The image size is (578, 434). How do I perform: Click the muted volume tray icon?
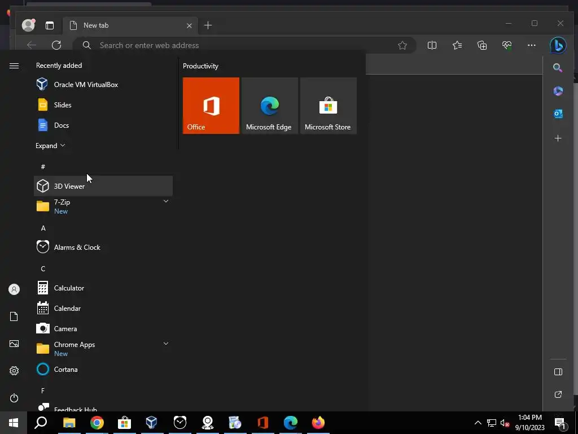pos(505,423)
